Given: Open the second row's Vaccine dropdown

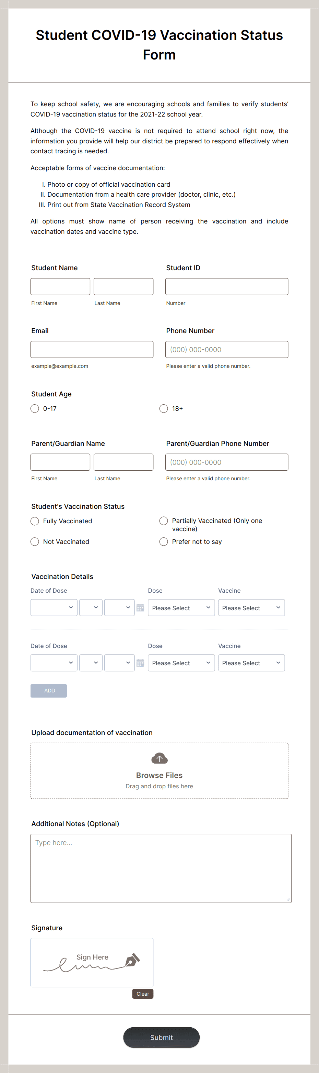Looking at the screenshot, I should (x=251, y=663).
